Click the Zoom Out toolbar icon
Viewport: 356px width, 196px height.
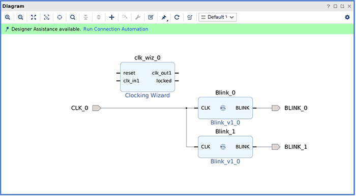coord(20,17)
